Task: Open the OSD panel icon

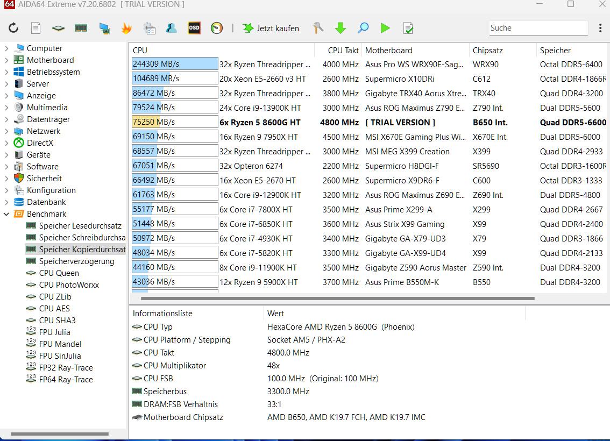Action: (x=194, y=28)
